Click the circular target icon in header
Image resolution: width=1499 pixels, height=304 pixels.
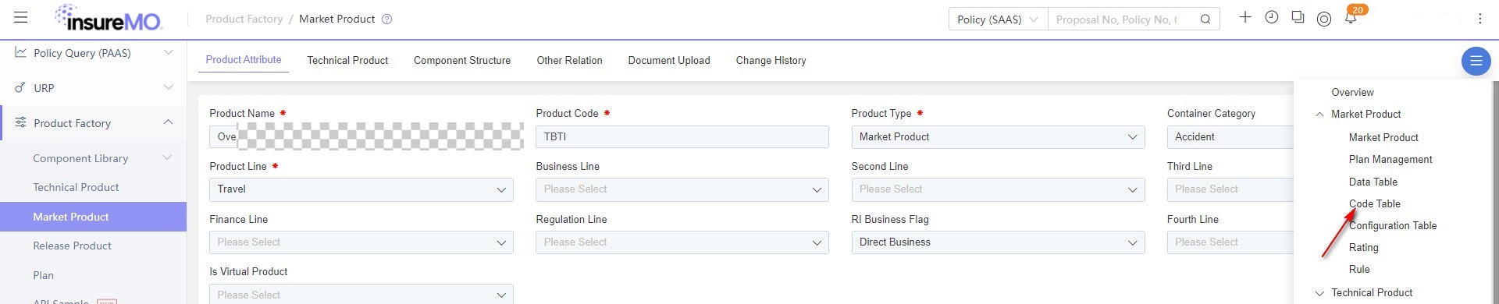(x=1324, y=19)
